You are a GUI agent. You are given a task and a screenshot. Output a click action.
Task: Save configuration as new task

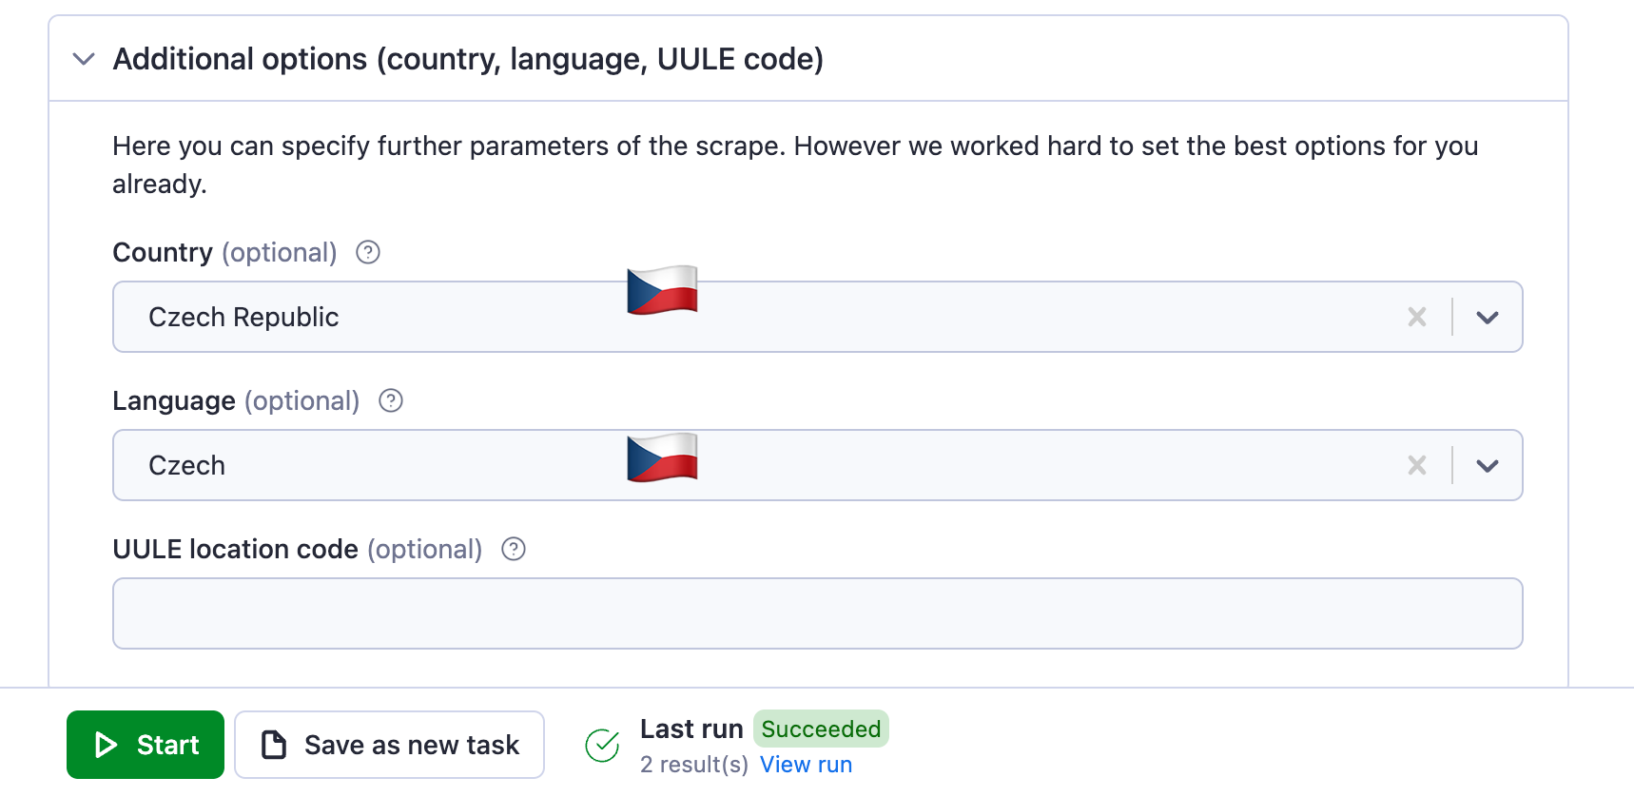point(390,745)
